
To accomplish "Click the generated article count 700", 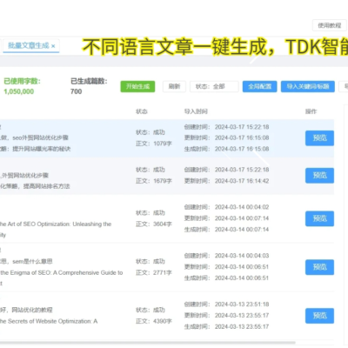I will [x=76, y=91].
